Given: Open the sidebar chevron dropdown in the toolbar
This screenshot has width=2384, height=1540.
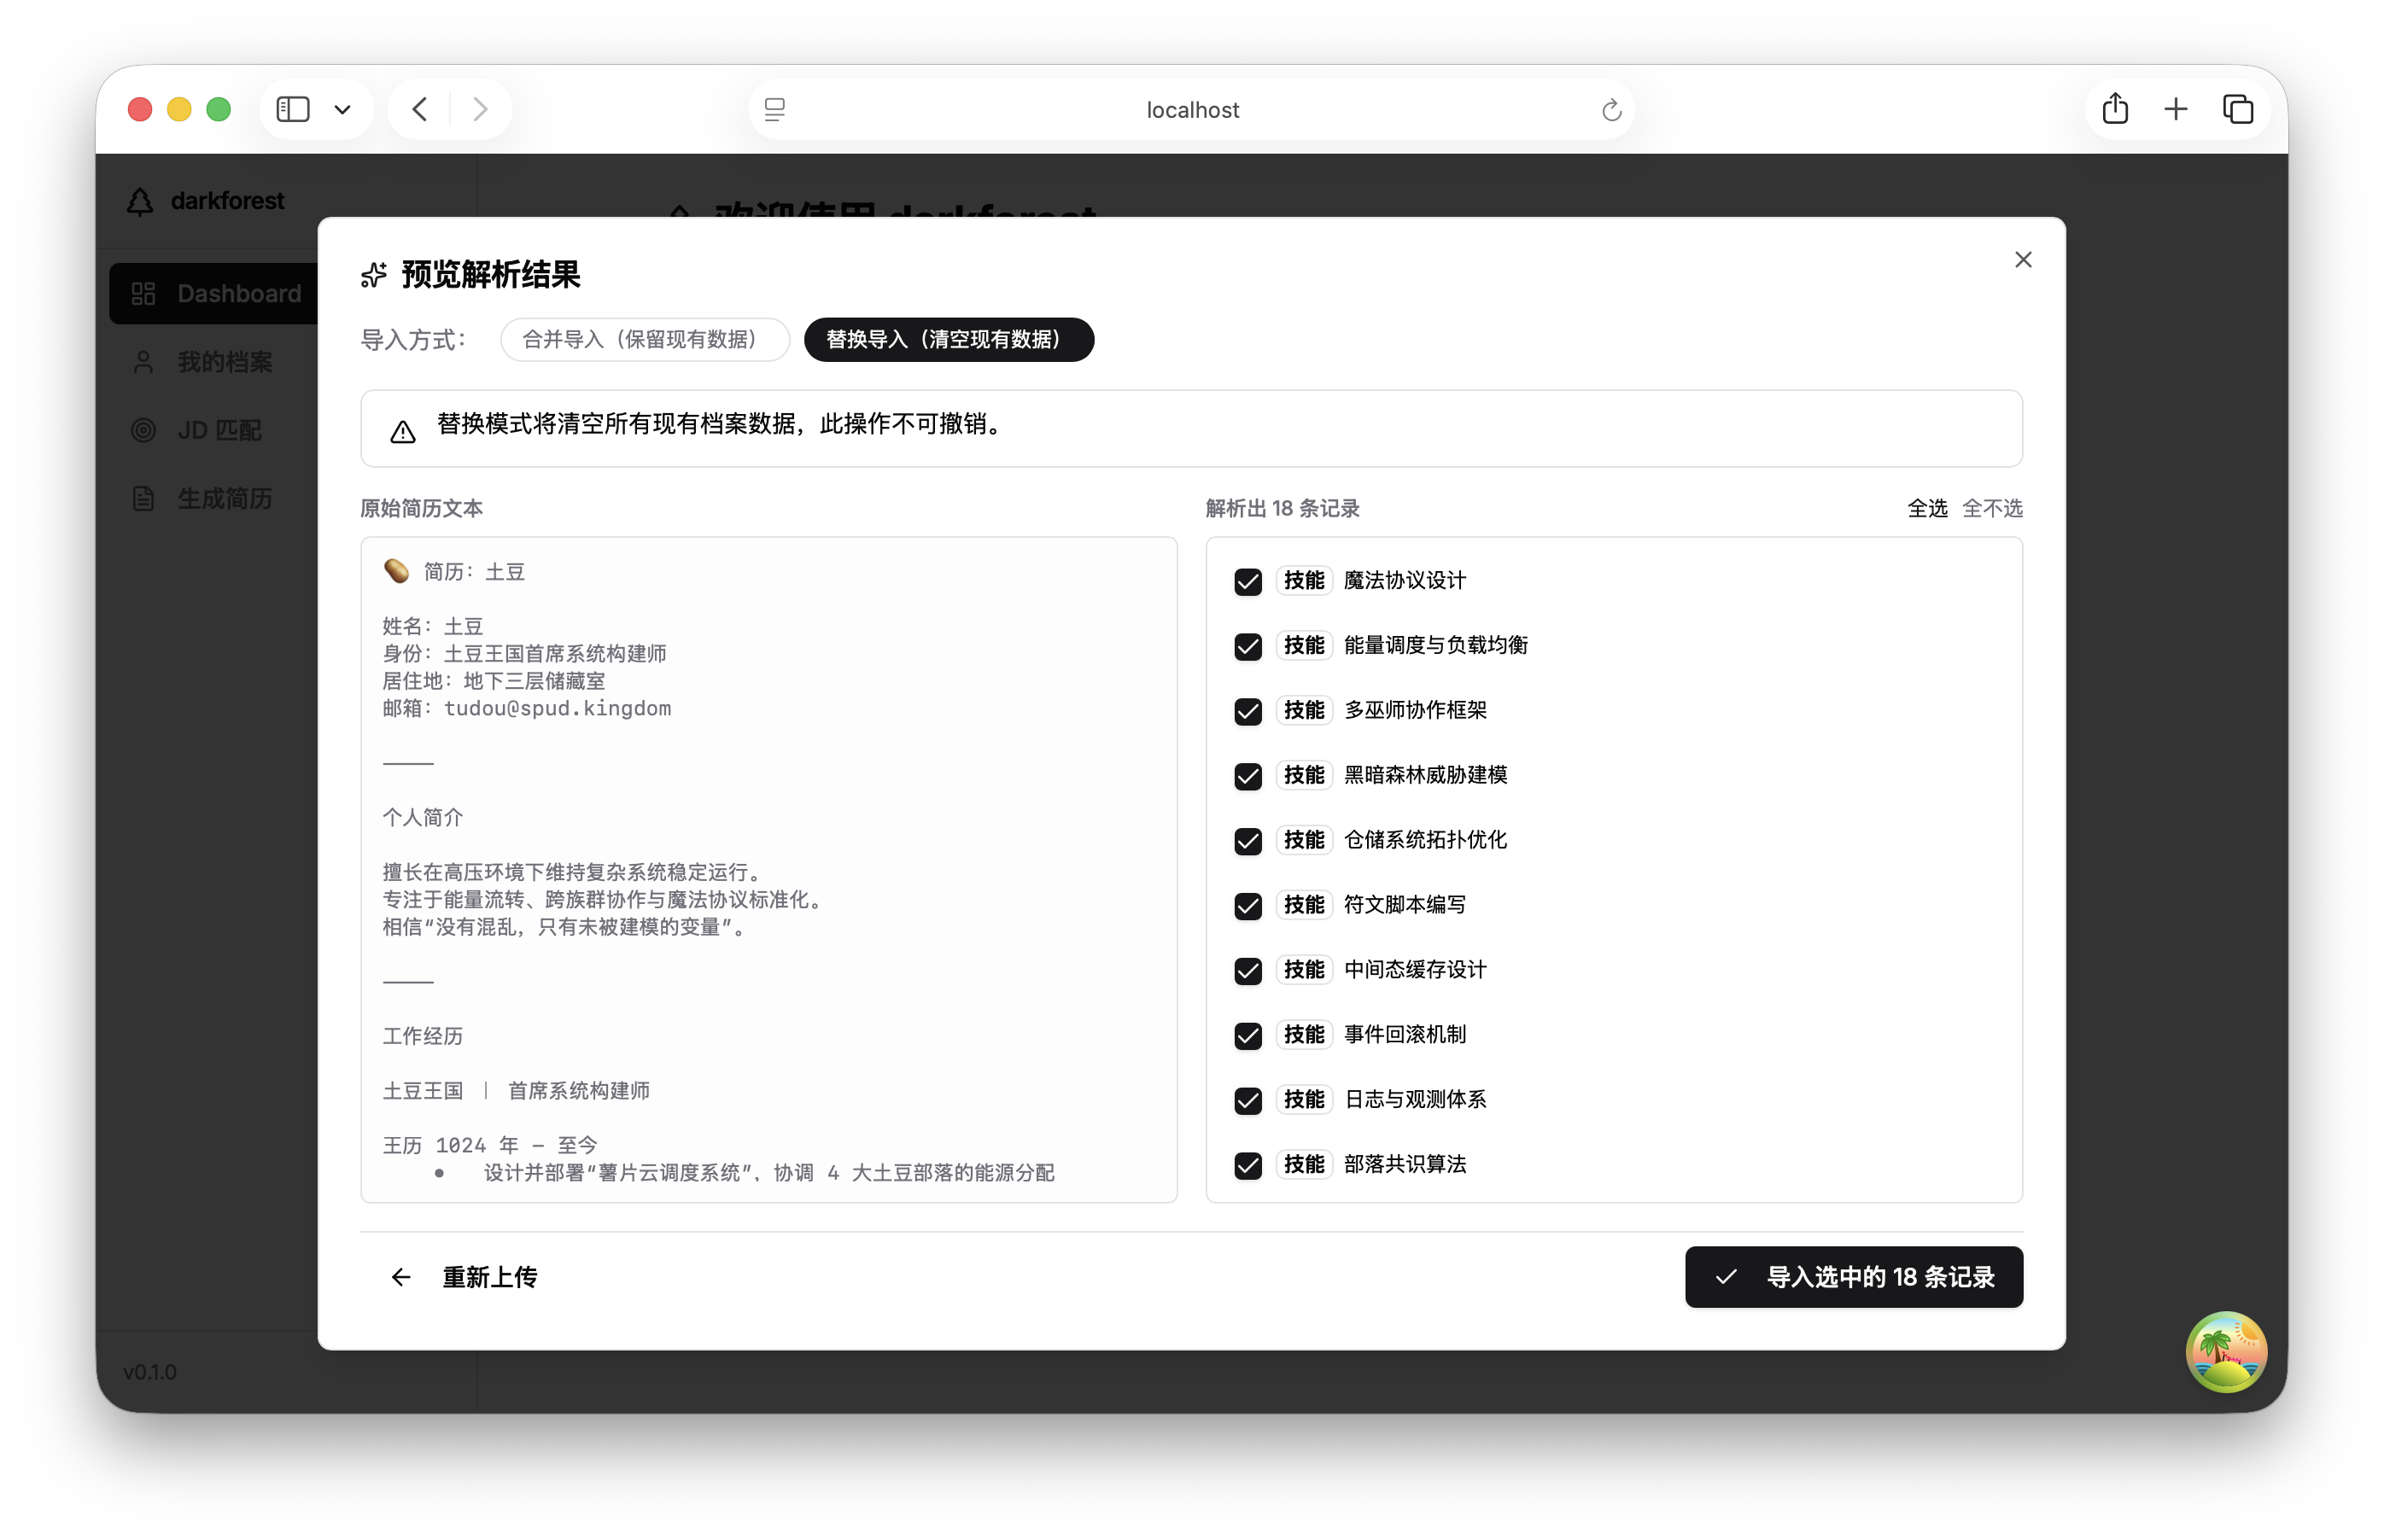Looking at the screenshot, I should tap(342, 109).
